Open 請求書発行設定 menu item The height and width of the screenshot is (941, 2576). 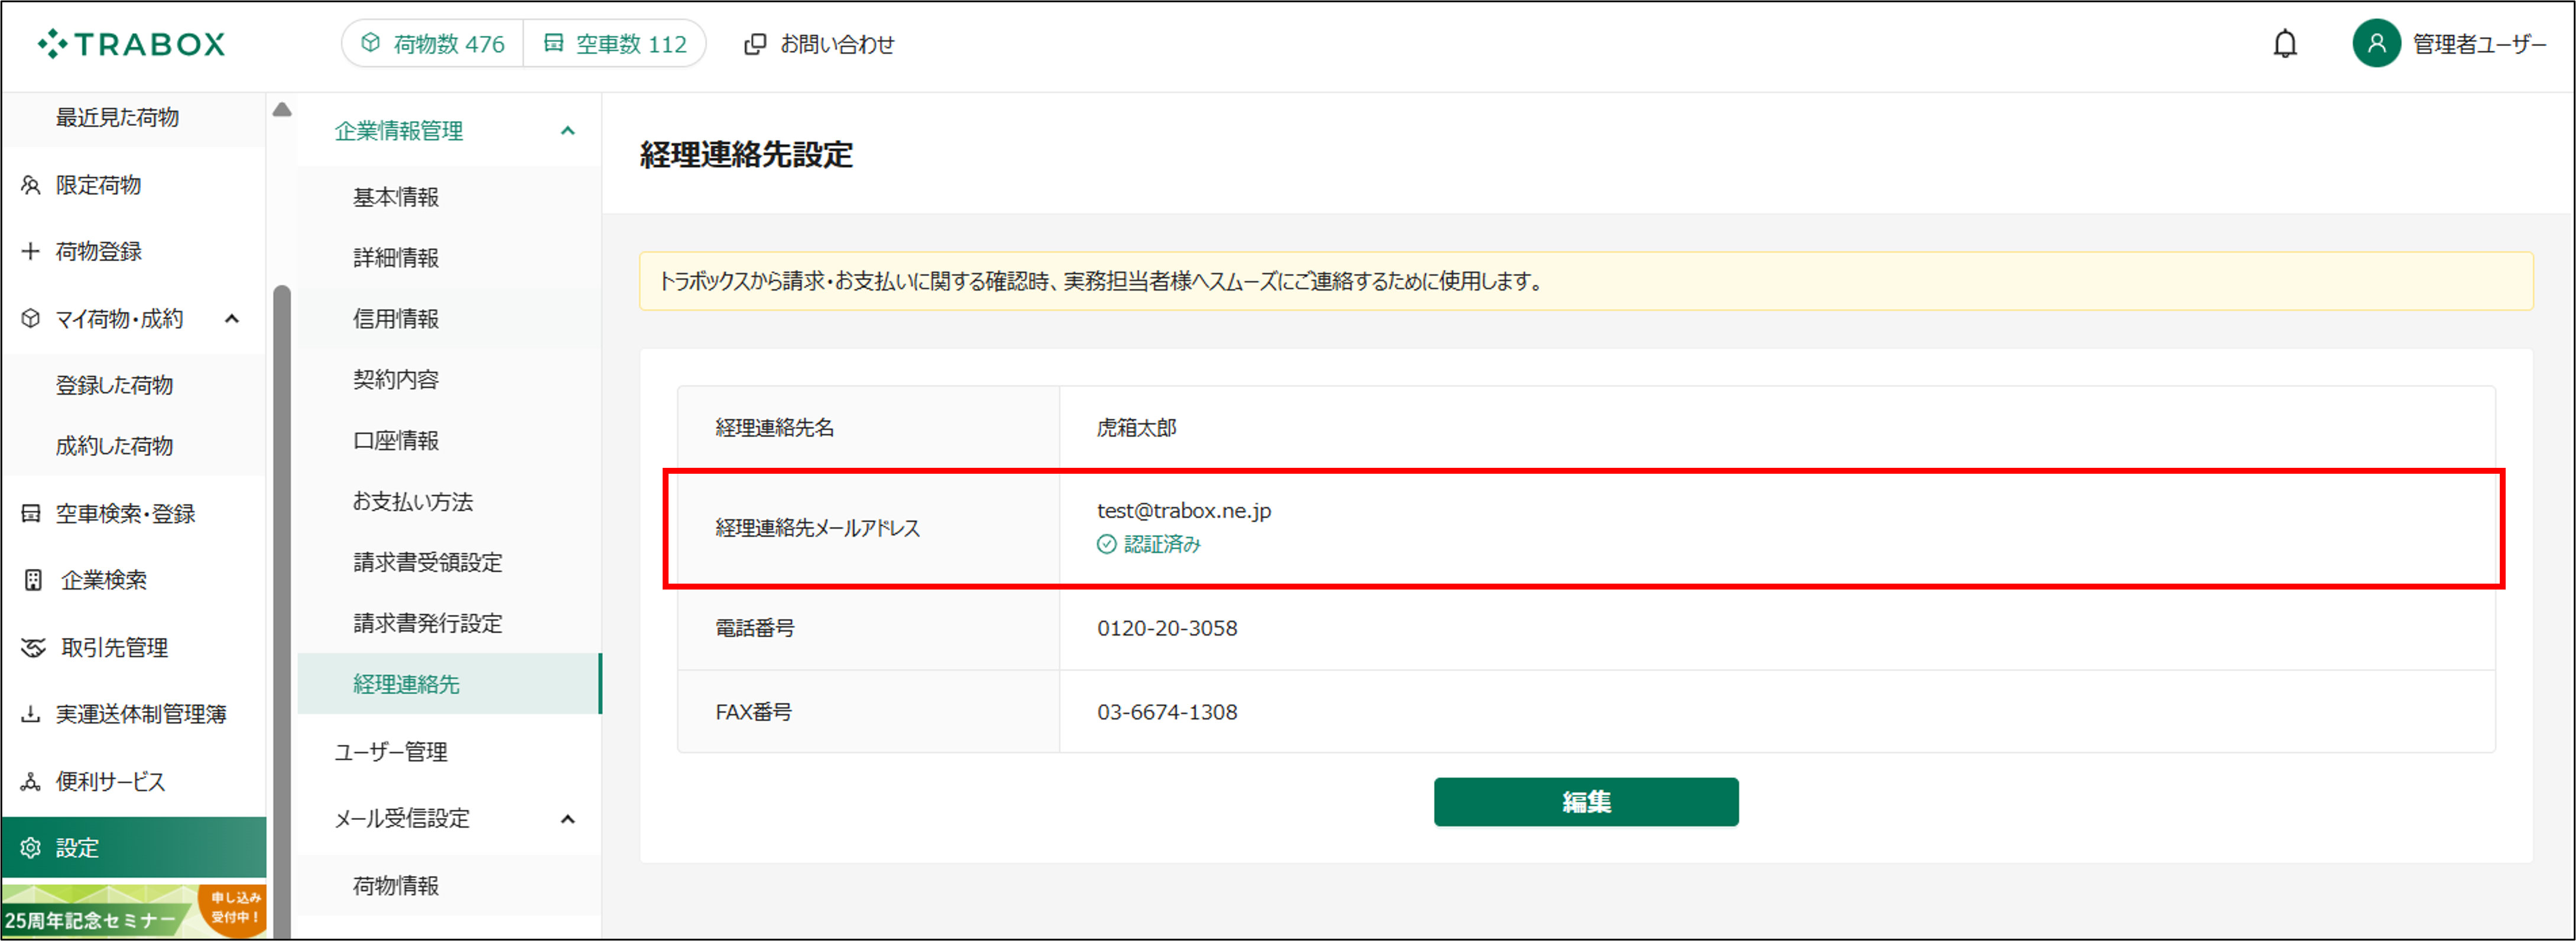pyautogui.click(x=449, y=623)
